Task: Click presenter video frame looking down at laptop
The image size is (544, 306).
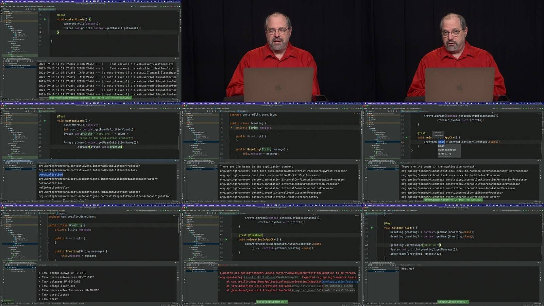Action: pyautogui.click(x=272, y=51)
